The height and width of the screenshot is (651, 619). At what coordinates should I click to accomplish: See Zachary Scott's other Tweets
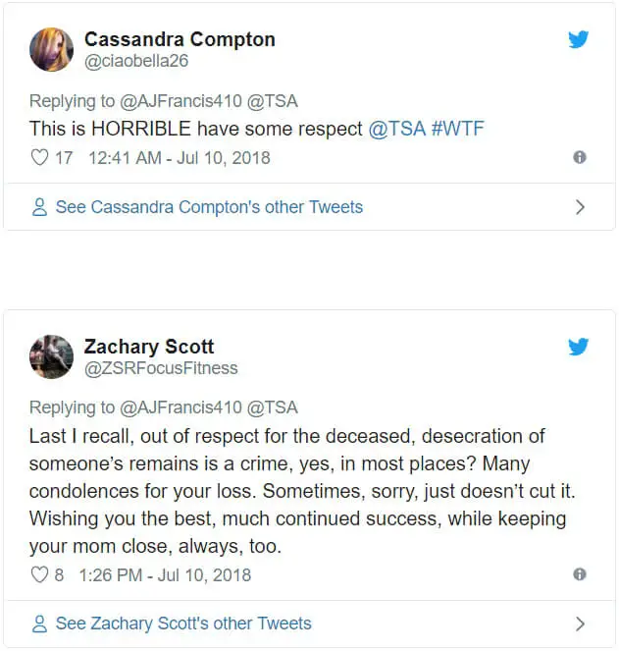[183, 624]
